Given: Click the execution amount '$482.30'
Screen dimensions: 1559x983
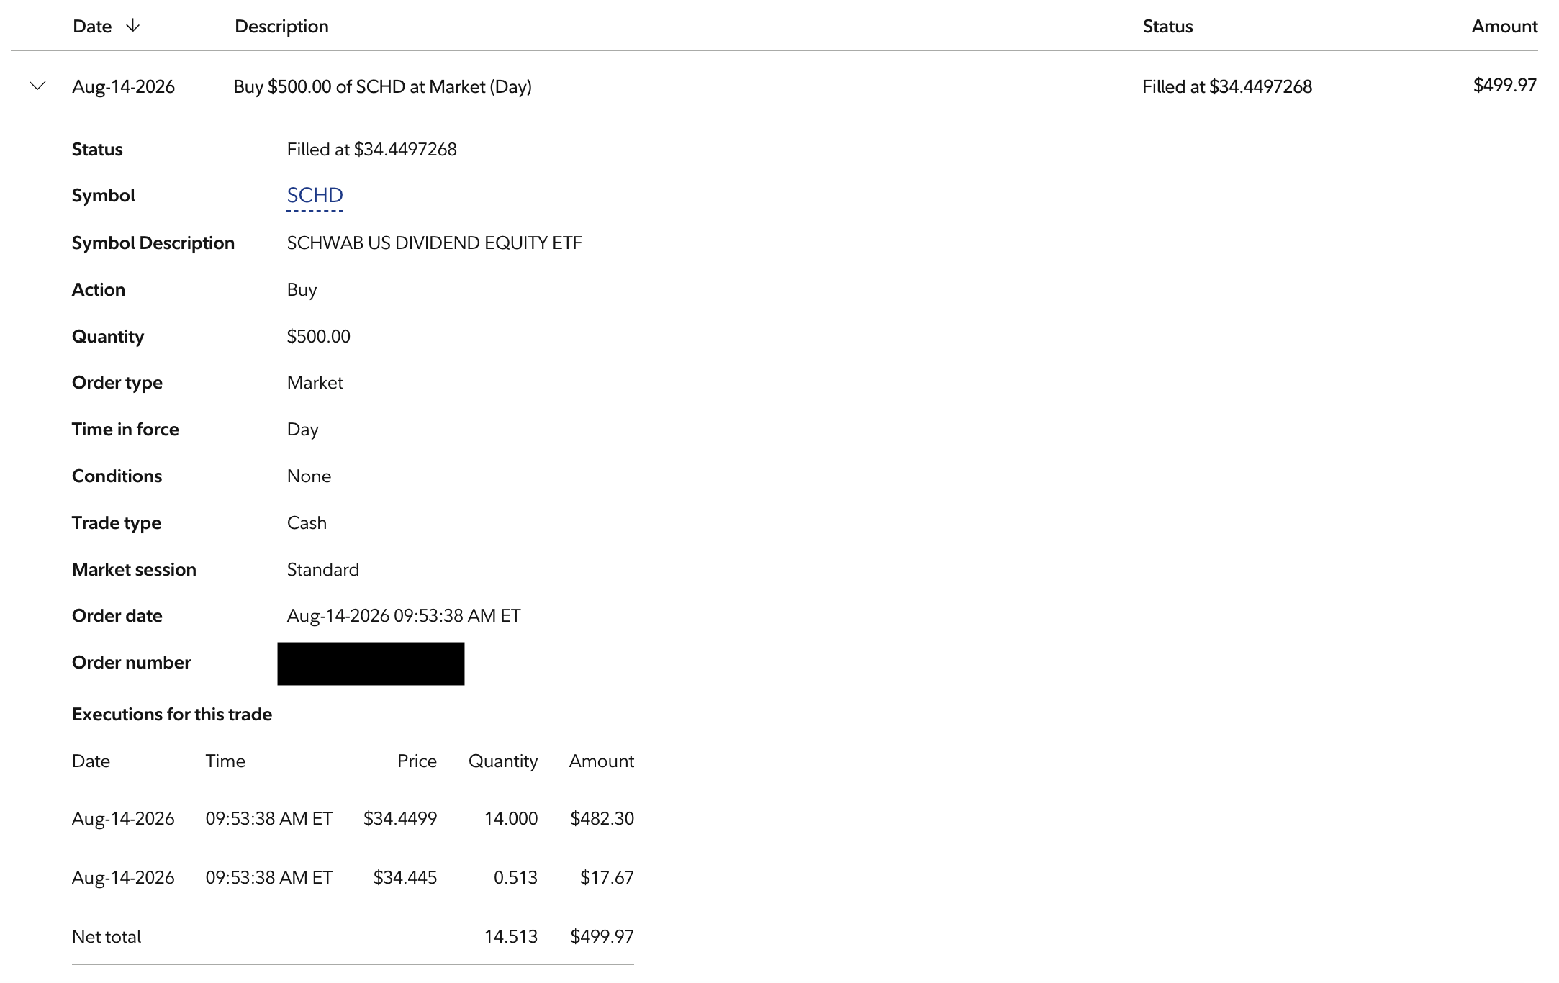Looking at the screenshot, I should click(602, 819).
